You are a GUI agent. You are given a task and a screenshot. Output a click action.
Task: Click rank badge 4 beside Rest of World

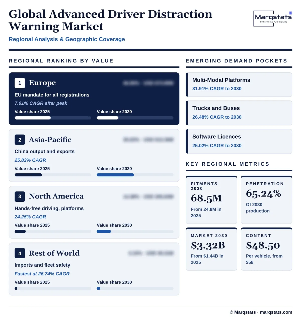pyautogui.click(x=20, y=253)
